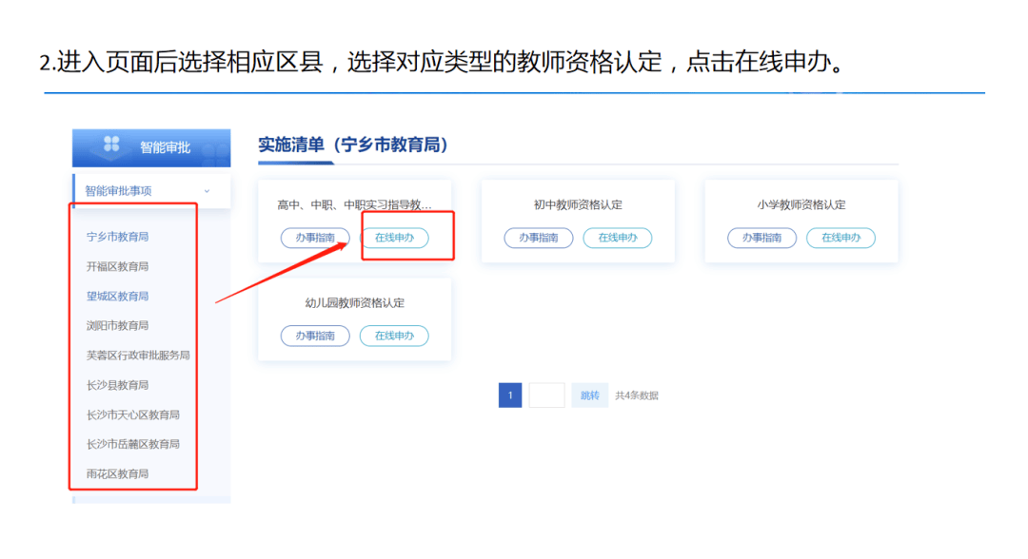1028x559 pixels.
Task: Go to page 1 in pagination
Action: (510, 395)
